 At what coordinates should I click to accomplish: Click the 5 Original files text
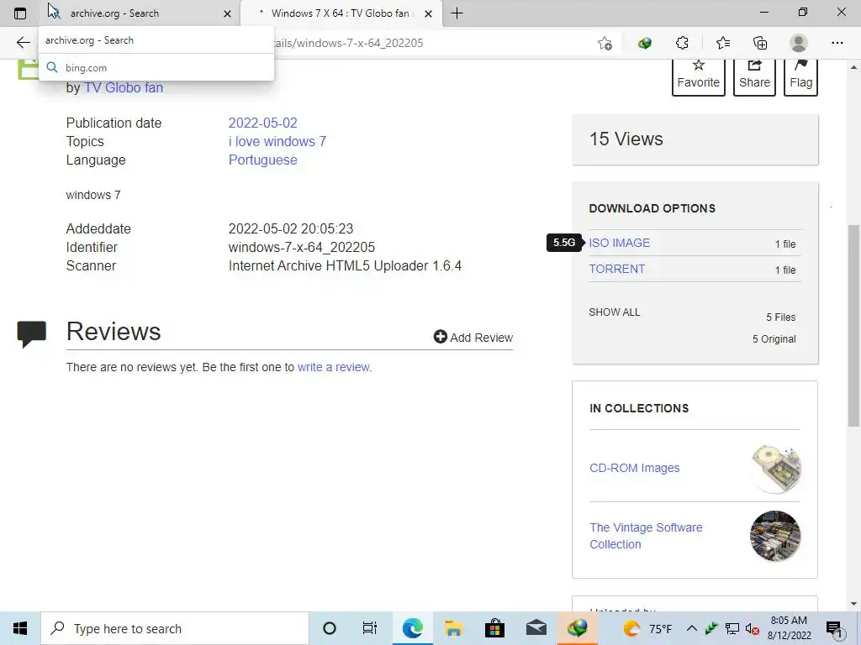click(774, 339)
